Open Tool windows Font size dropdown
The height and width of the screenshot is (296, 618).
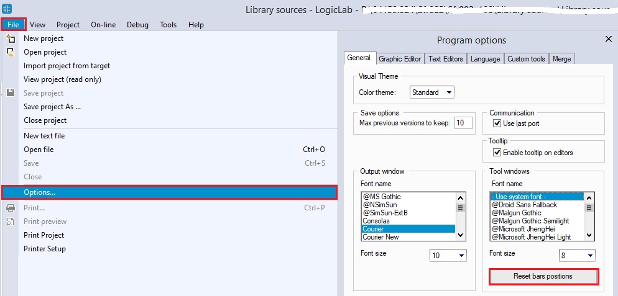pos(577,256)
